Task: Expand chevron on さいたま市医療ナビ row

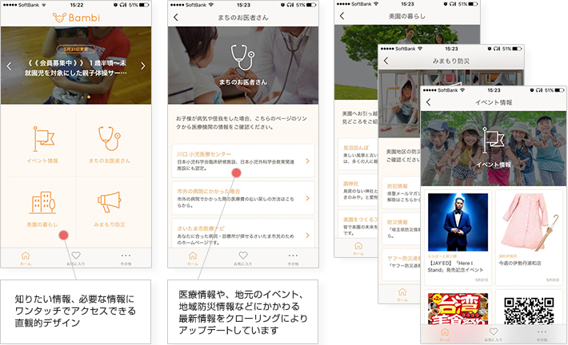Action: tap(307, 236)
